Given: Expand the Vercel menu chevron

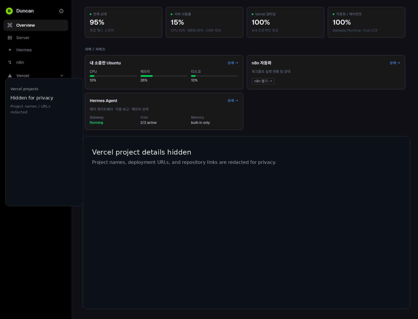Looking at the screenshot, I should click(x=62, y=76).
